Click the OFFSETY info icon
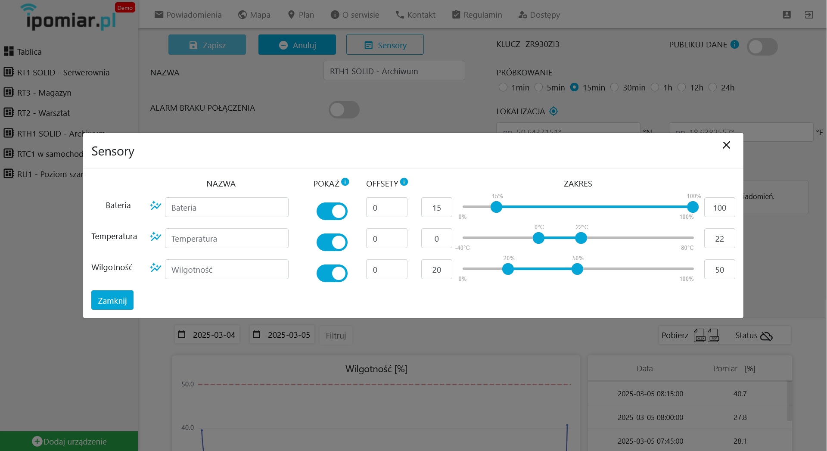The width and height of the screenshot is (827, 451). 404,182
